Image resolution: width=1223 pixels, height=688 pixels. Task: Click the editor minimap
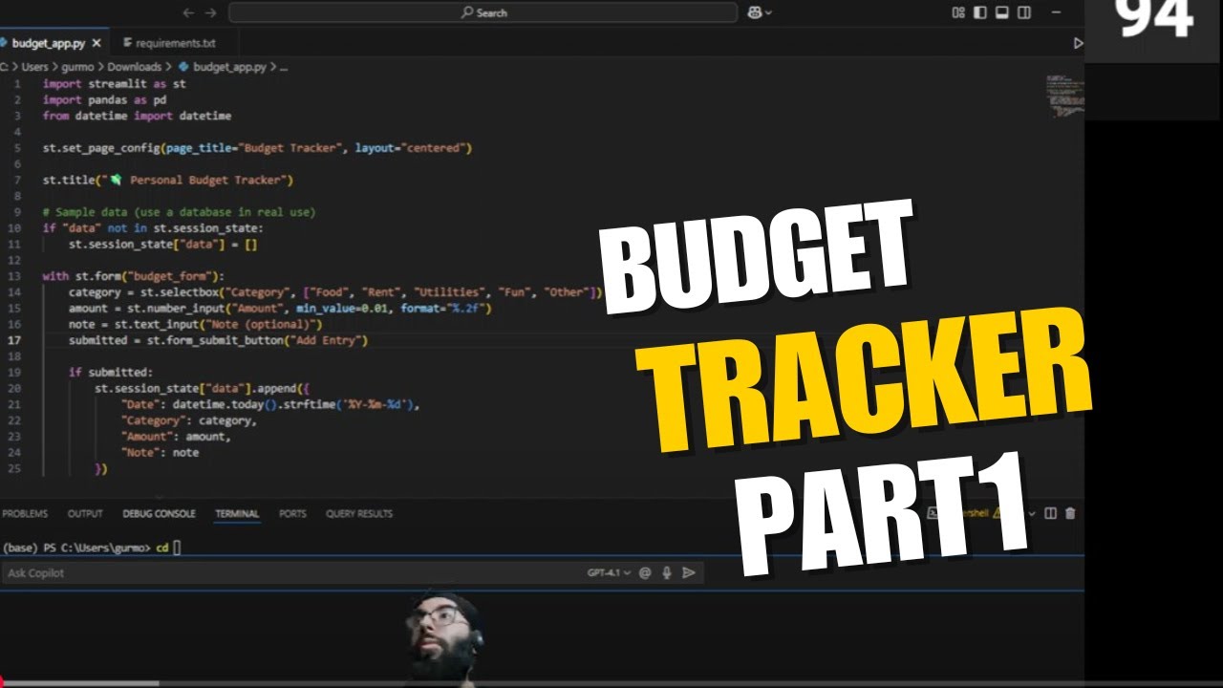(x=1063, y=96)
